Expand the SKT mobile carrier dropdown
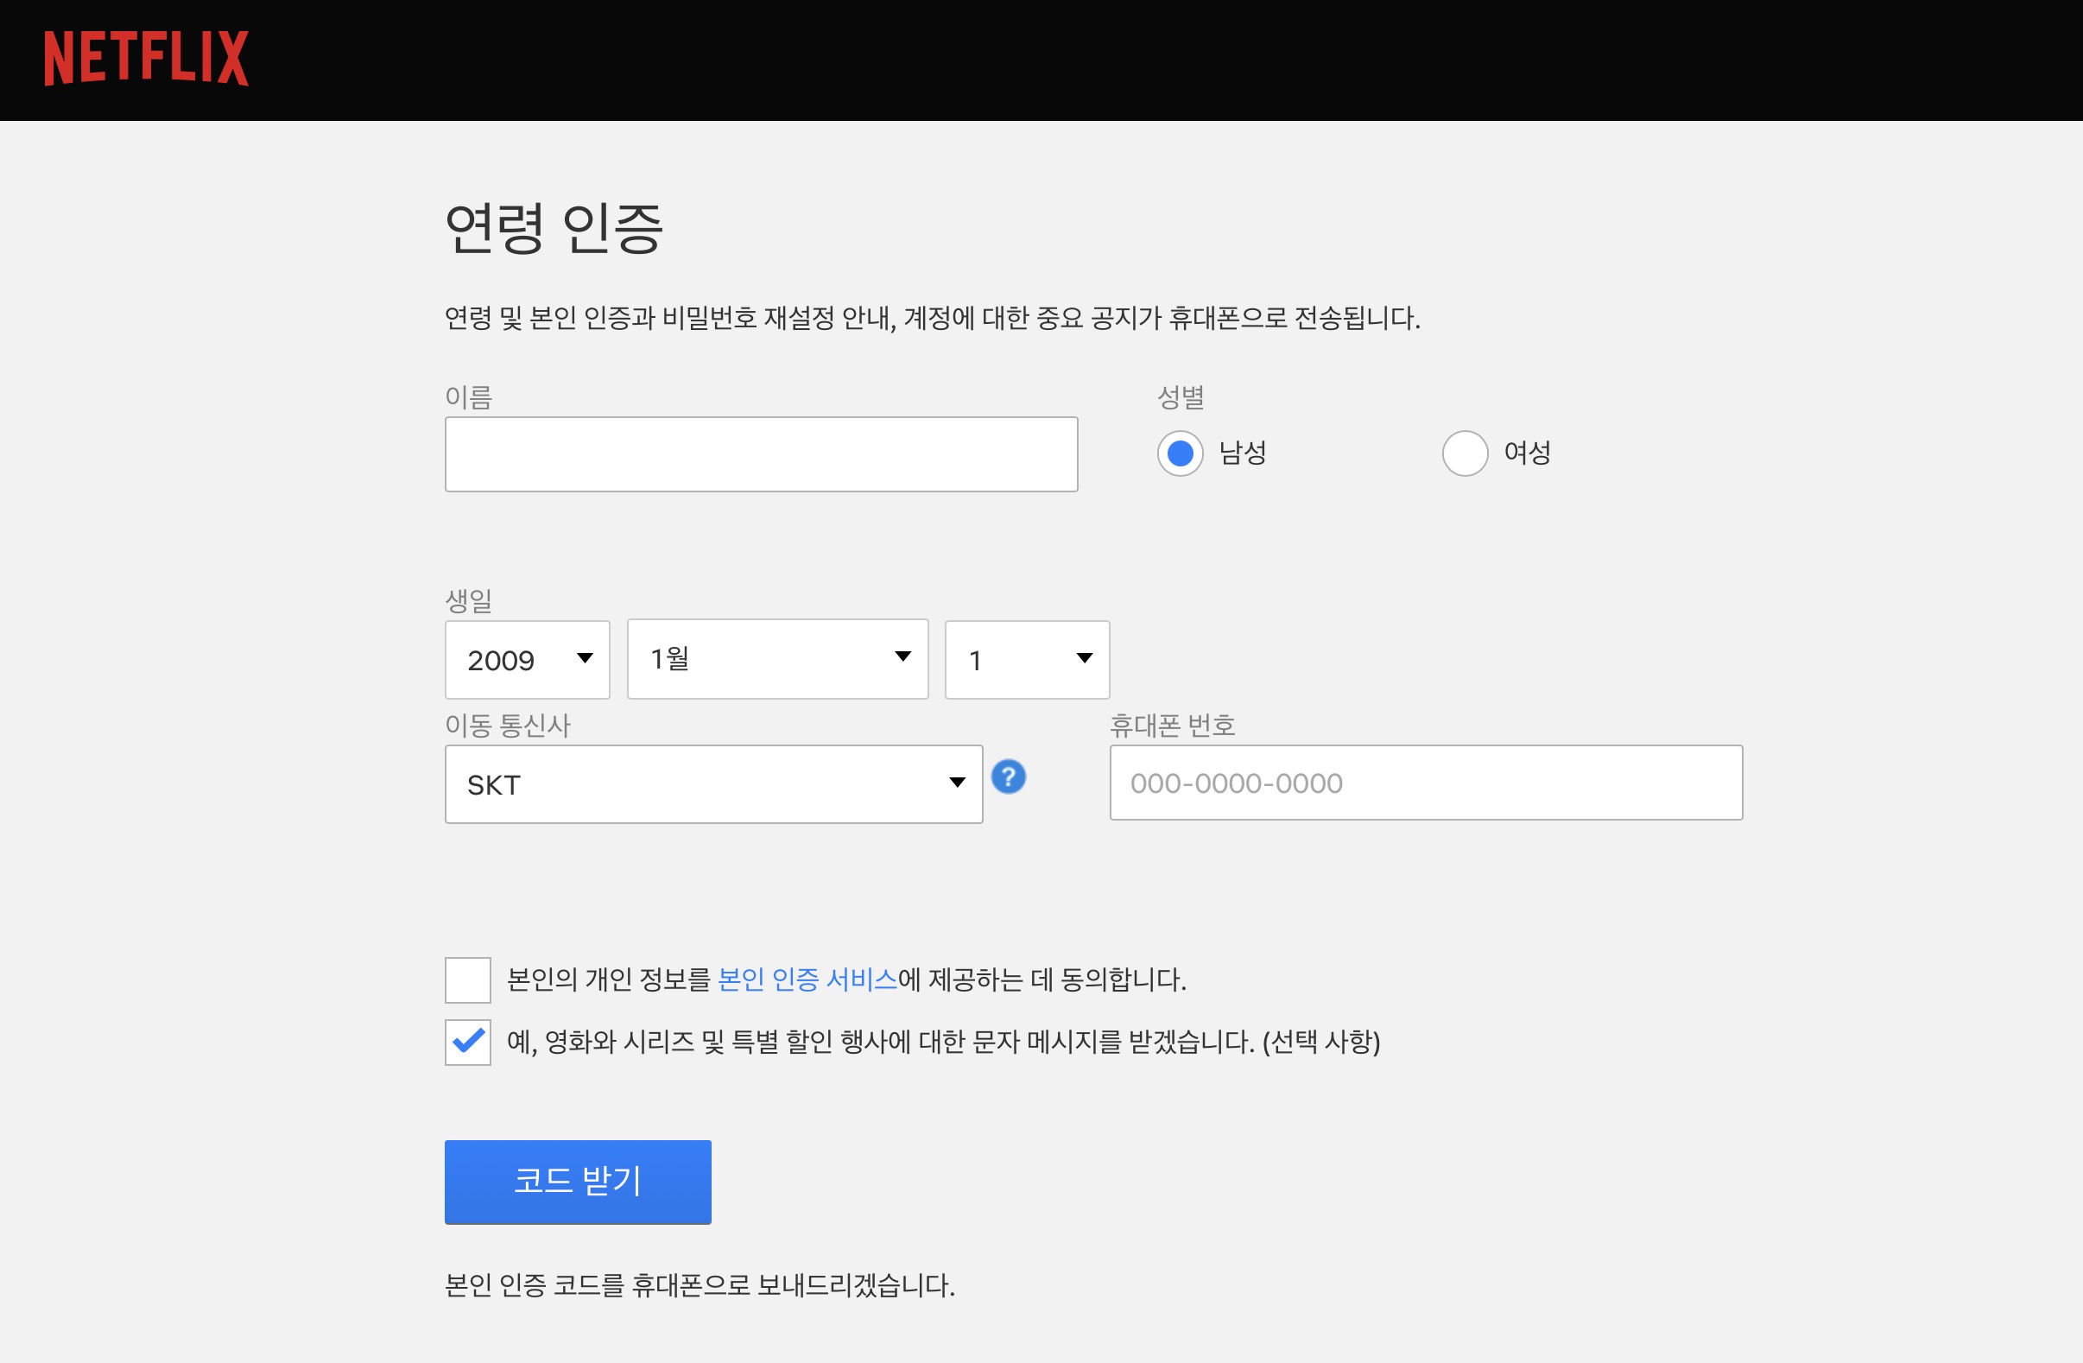The image size is (2083, 1363). coord(713,783)
